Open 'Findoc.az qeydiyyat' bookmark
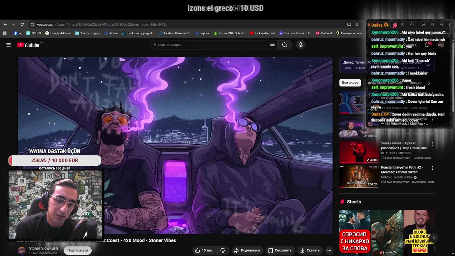Image resolution: width=455 pixels, height=256 pixels. (138, 33)
